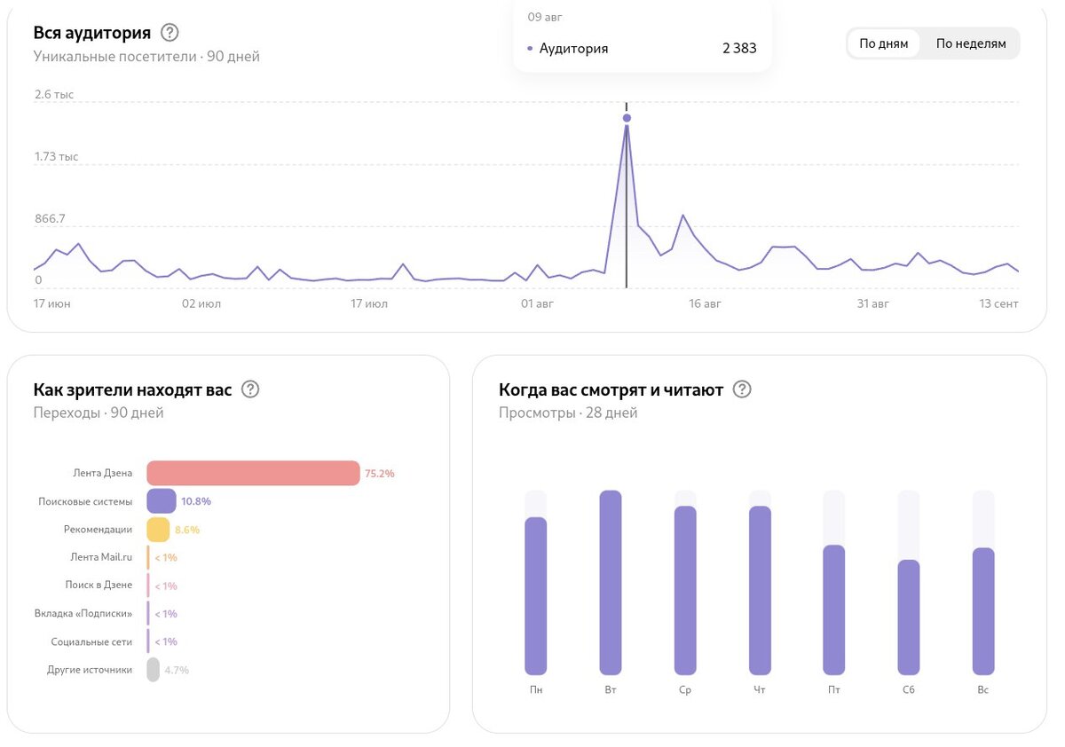Select the «Лента Mail.ru» source label
The image size is (1065, 747).
tap(101, 557)
